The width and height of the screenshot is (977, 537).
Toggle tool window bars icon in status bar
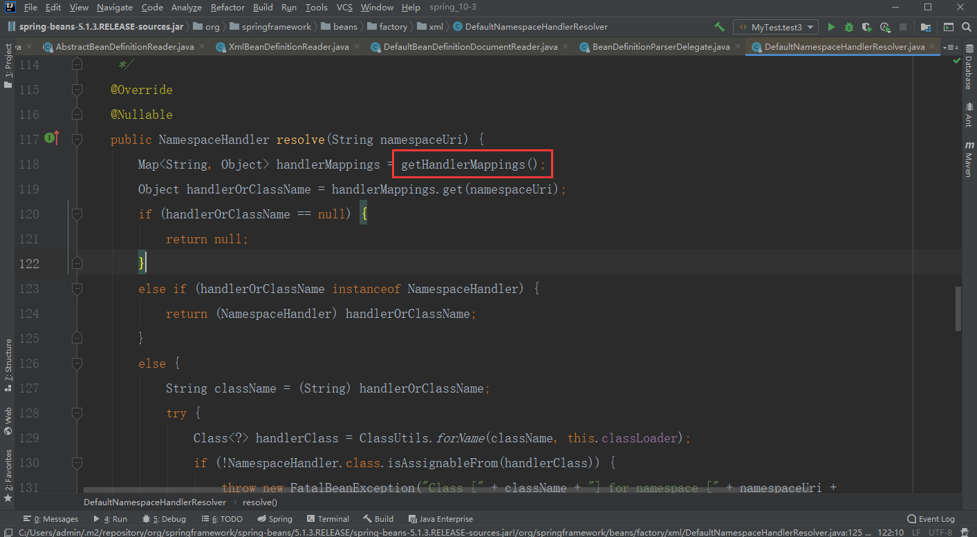8,531
